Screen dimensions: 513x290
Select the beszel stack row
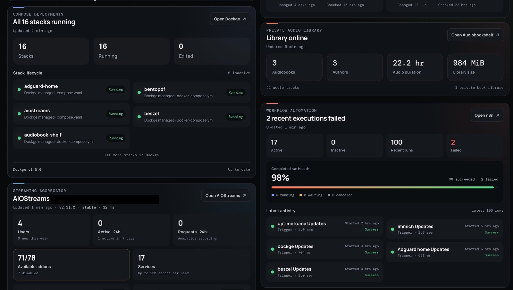pyautogui.click(x=191, y=117)
